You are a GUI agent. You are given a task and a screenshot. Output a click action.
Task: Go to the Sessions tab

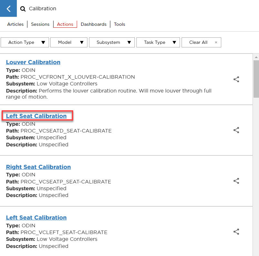[40, 24]
